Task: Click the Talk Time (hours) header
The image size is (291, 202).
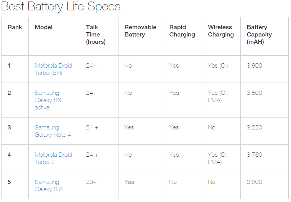Action: pos(95,35)
